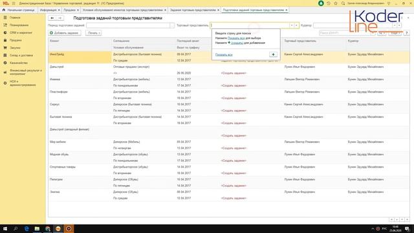Show hidden system tray icons chevron
This screenshot has height=233, width=414.
373,228
